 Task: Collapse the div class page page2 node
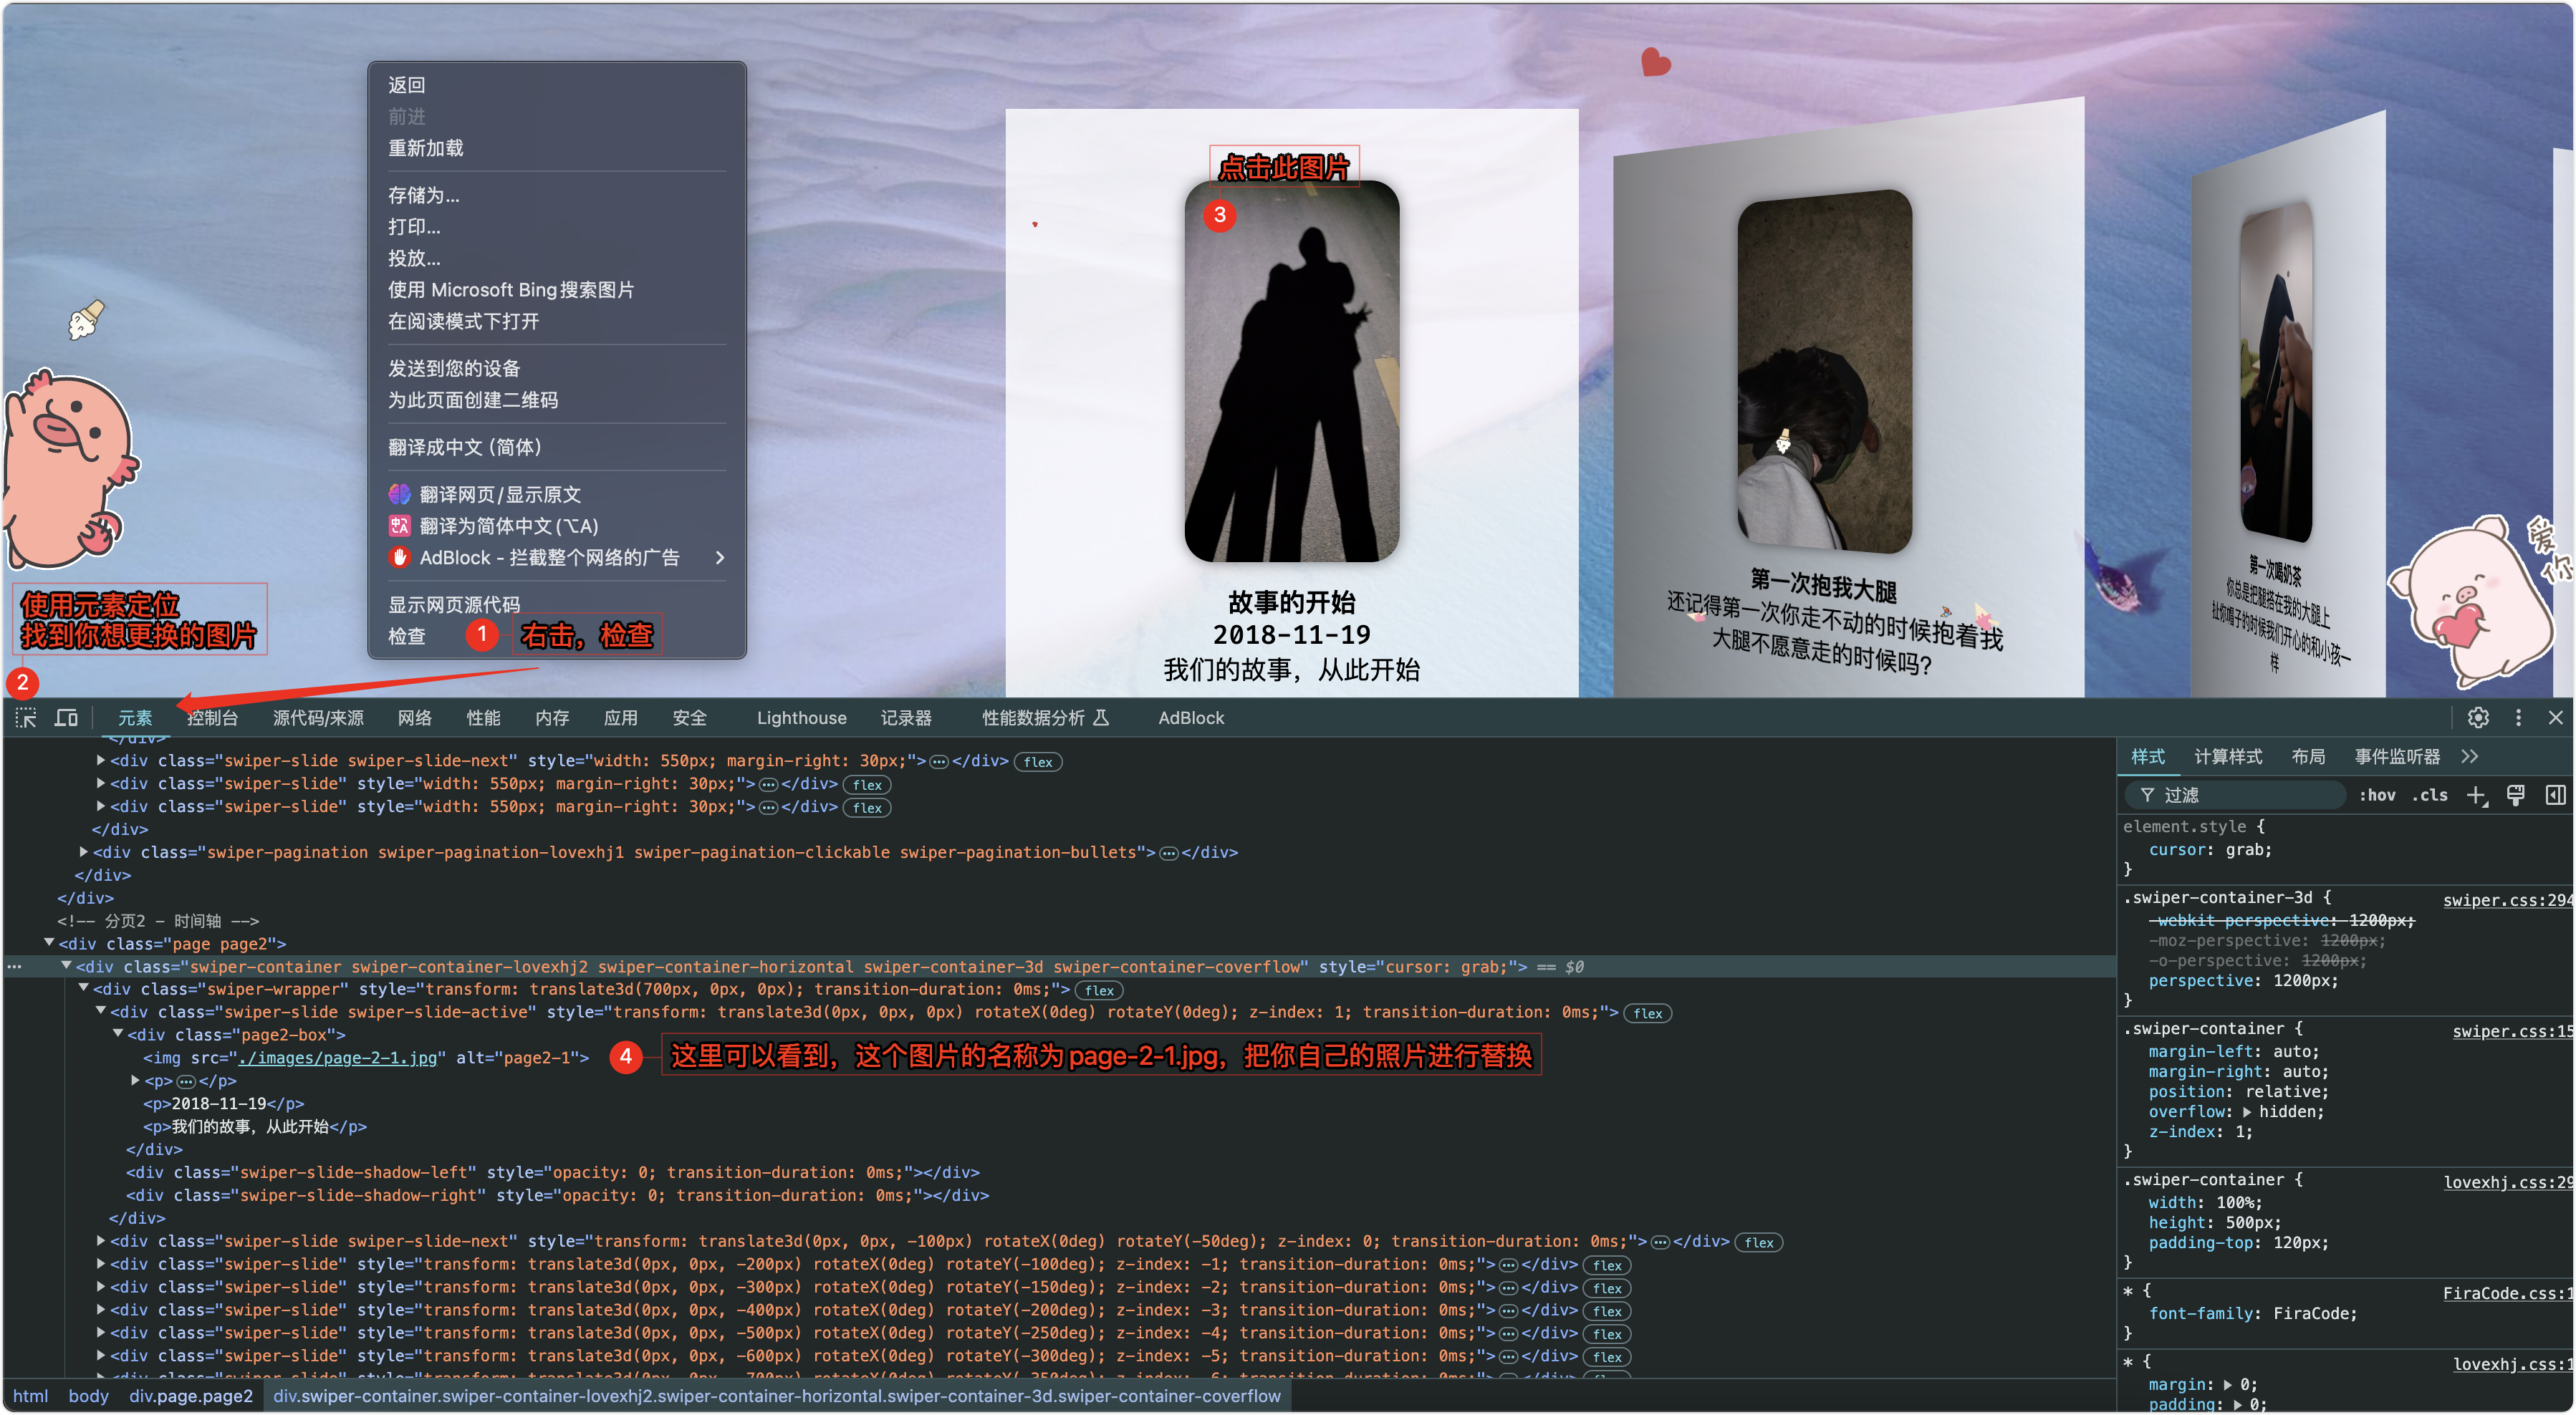[x=49, y=943]
